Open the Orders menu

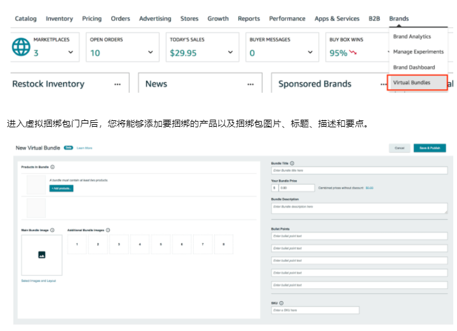click(x=120, y=18)
